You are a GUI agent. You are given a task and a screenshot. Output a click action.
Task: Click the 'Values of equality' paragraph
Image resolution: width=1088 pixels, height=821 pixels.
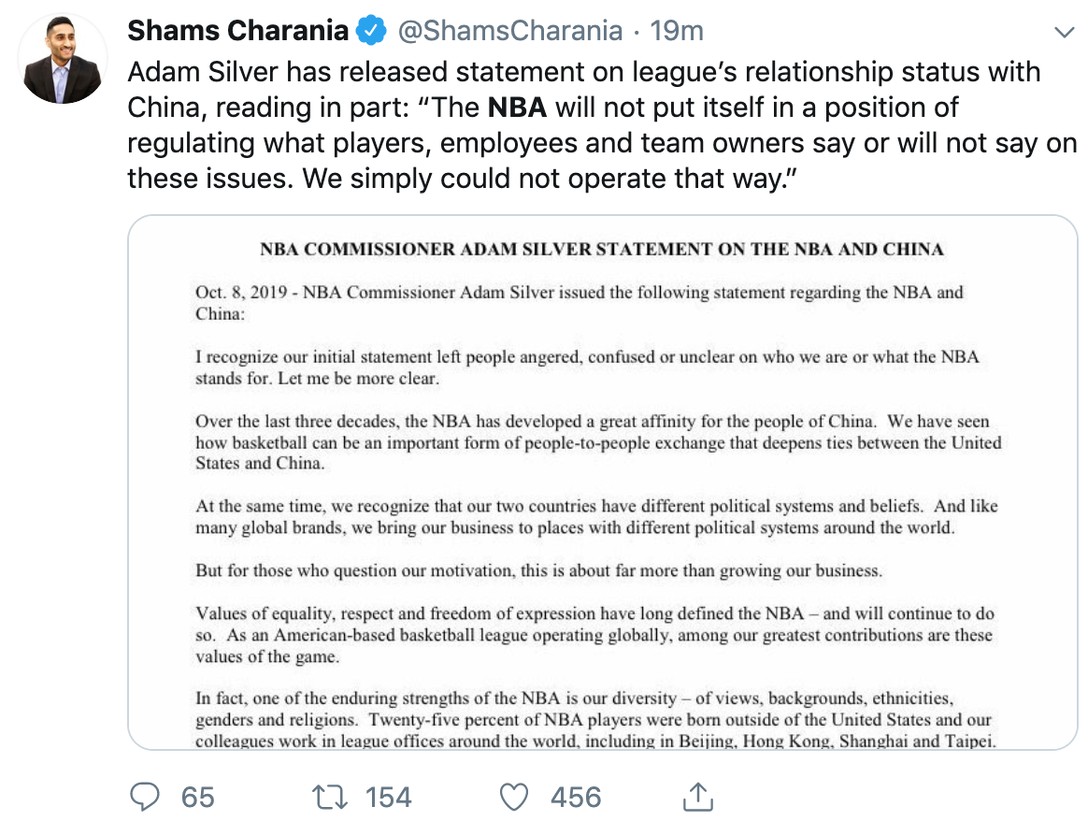(594, 635)
